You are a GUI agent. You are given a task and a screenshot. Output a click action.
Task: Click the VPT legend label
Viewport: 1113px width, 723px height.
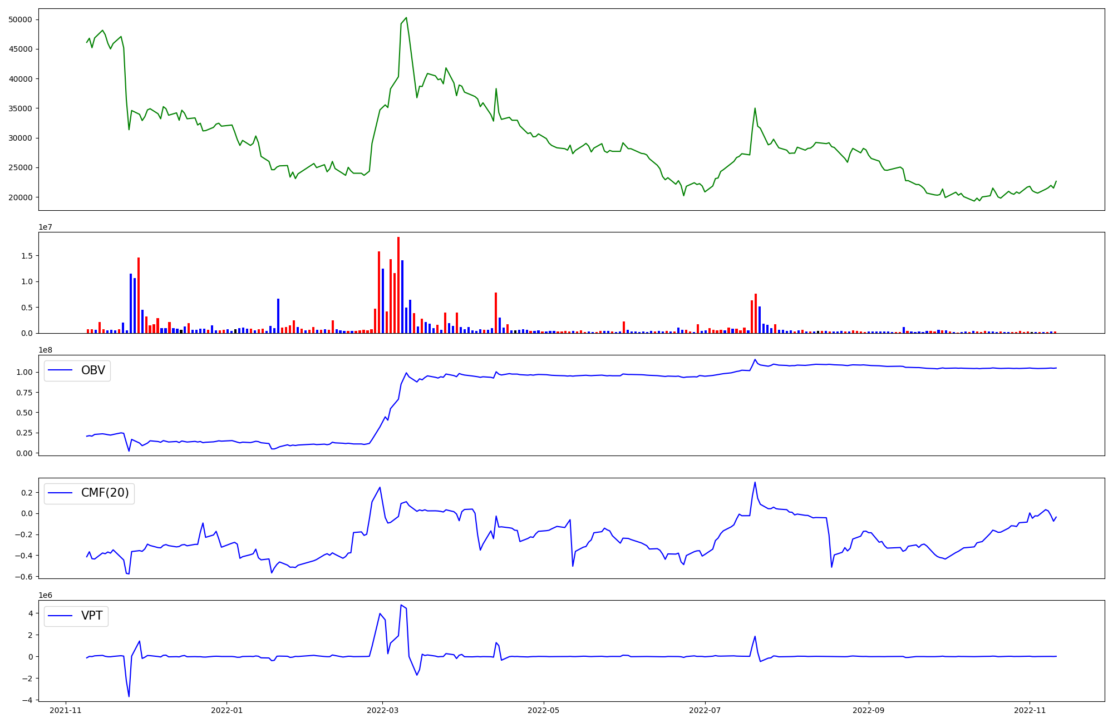click(92, 616)
